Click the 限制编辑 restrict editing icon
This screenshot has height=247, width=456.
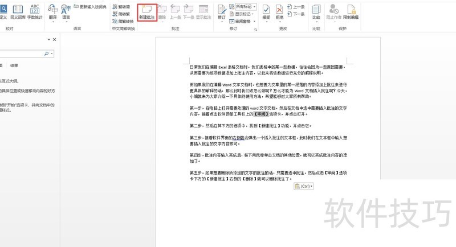(x=353, y=11)
